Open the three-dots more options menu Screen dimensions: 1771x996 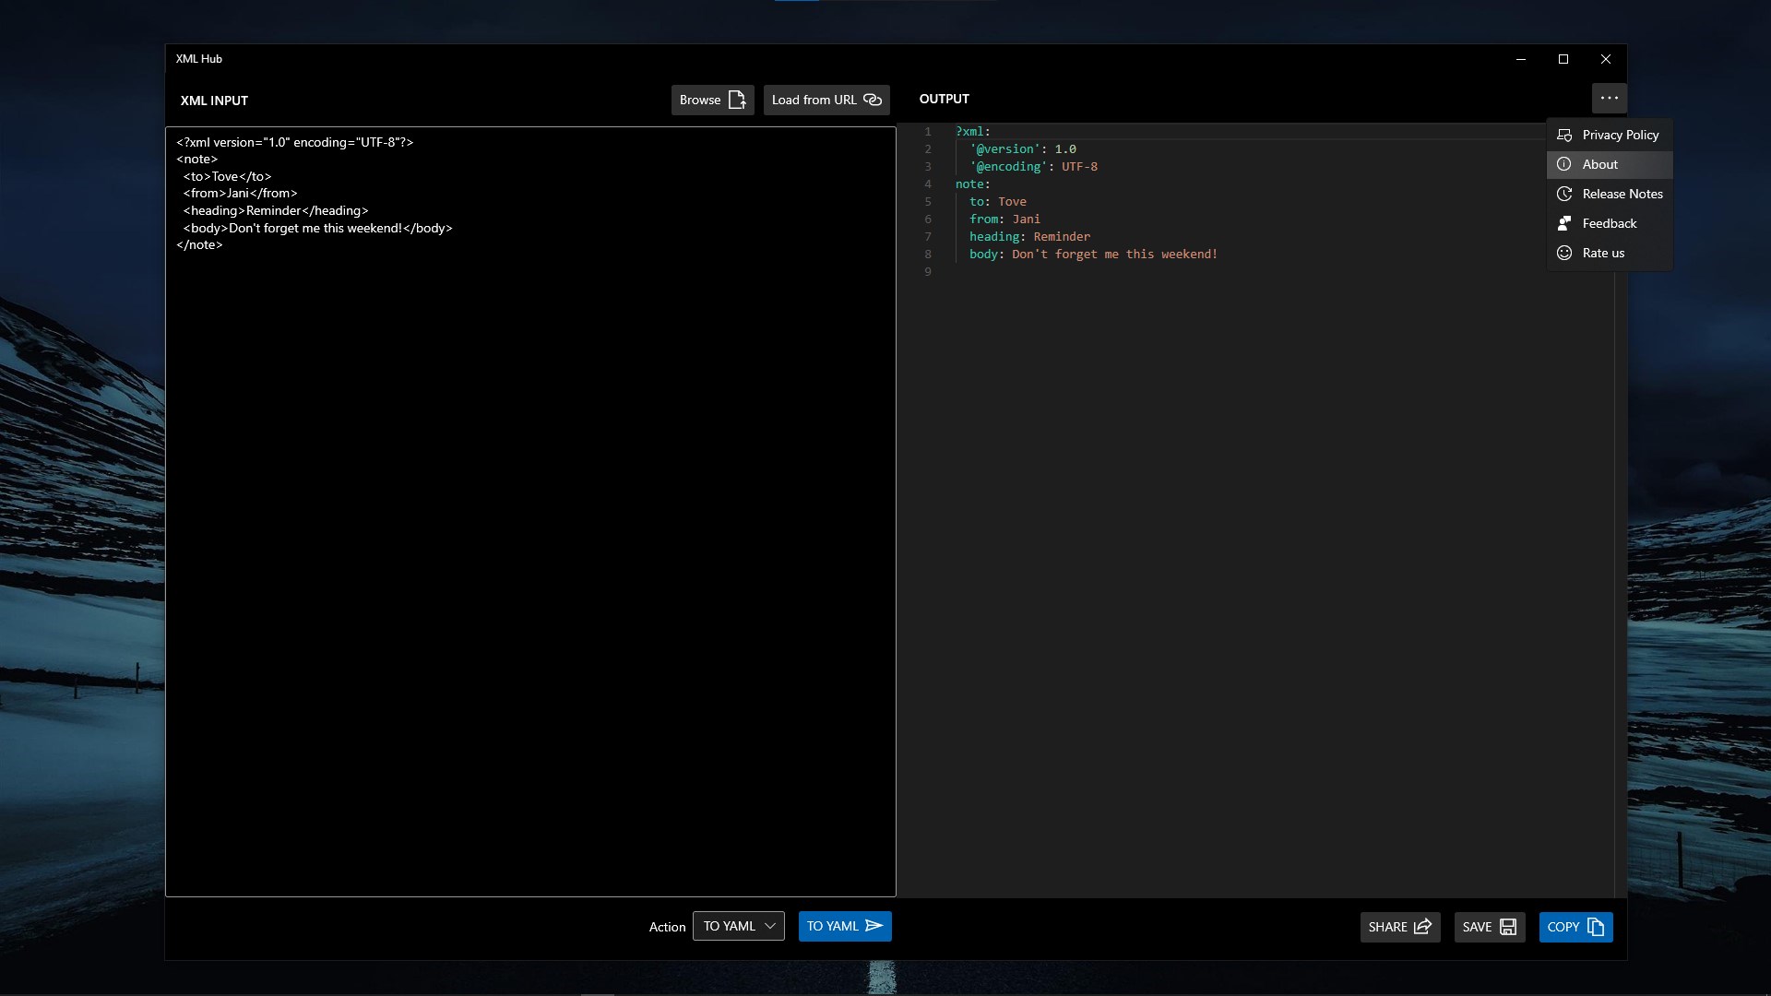(x=1610, y=98)
